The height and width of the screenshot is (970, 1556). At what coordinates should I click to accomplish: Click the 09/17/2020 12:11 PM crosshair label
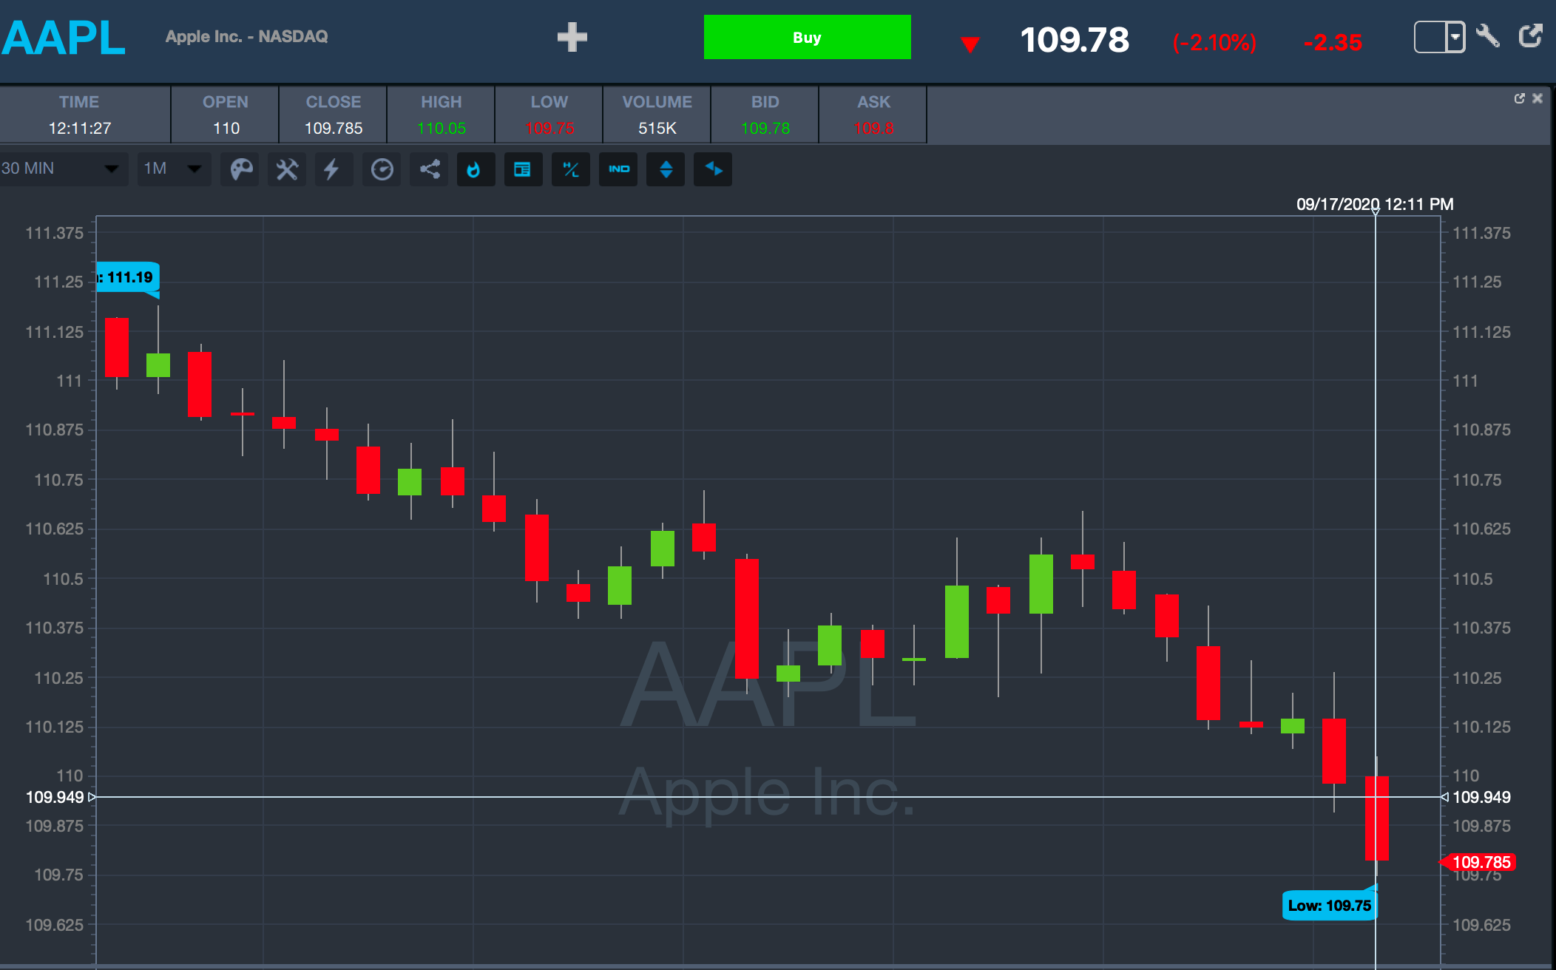(x=1375, y=204)
